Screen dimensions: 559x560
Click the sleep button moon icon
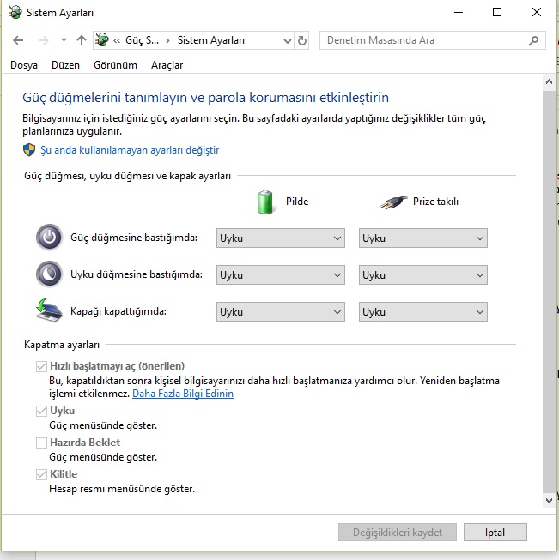[49, 274]
